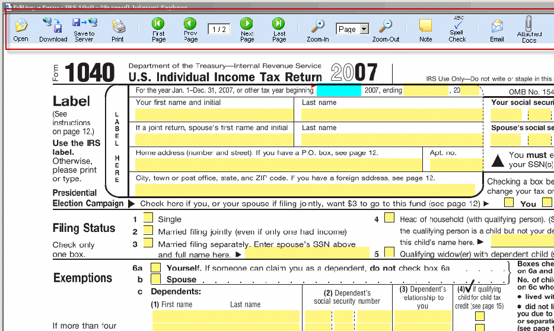This screenshot has height=331, width=554.
Task: Click Your first name and initial field
Action: tap(214, 115)
